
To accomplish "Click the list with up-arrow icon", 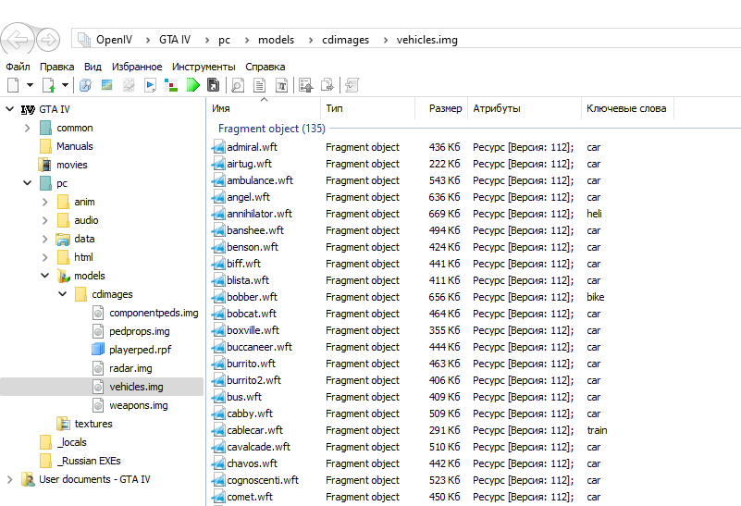I will [x=306, y=85].
